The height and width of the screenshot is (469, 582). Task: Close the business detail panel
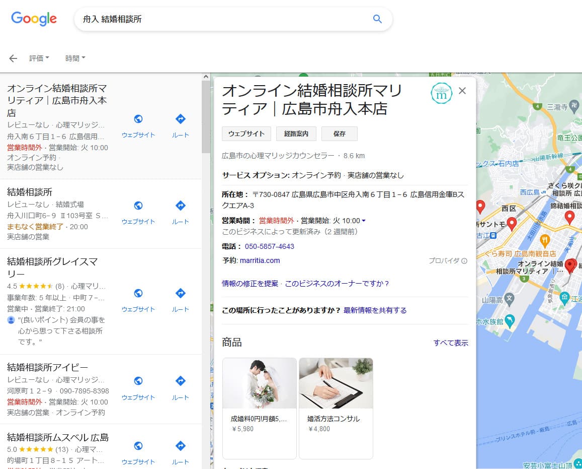click(462, 91)
